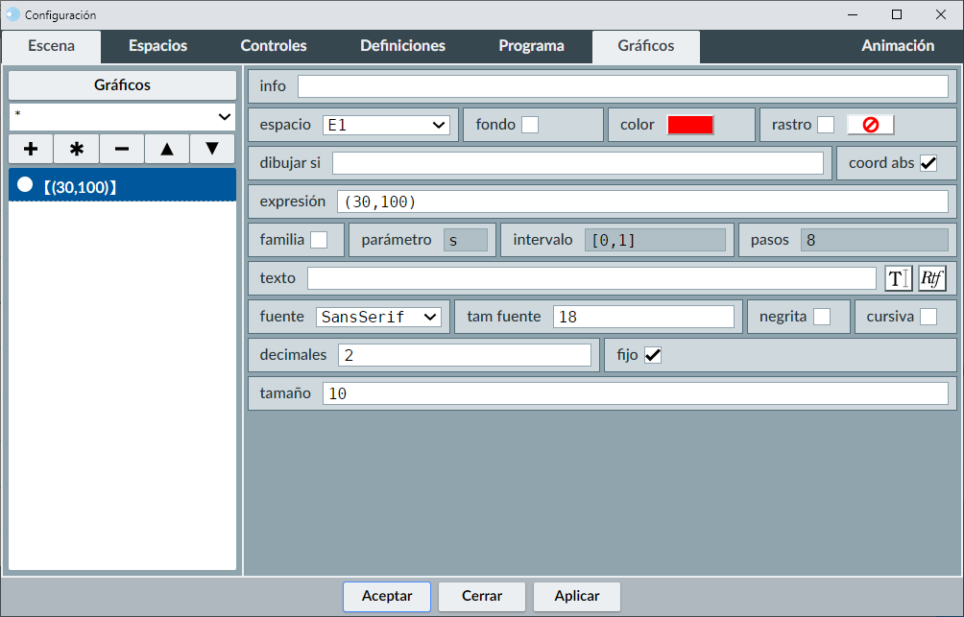Click the red no-trace color button
This screenshot has height=617, width=964.
tap(870, 125)
